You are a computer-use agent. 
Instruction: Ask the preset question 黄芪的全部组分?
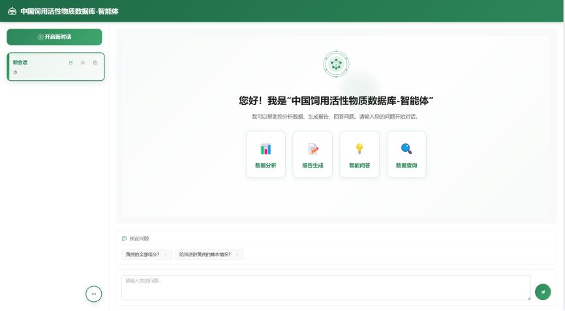point(143,254)
